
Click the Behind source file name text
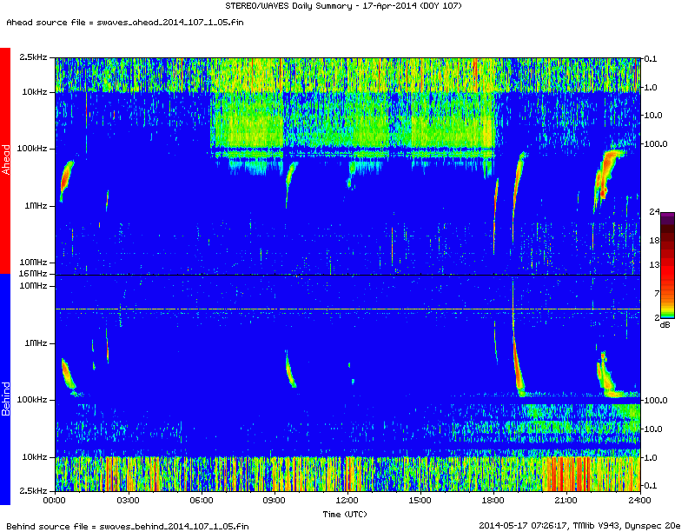coord(128,526)
